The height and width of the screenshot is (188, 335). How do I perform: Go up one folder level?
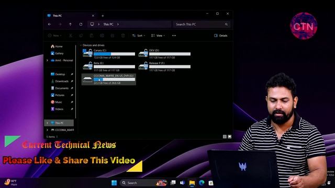point(70,25)
